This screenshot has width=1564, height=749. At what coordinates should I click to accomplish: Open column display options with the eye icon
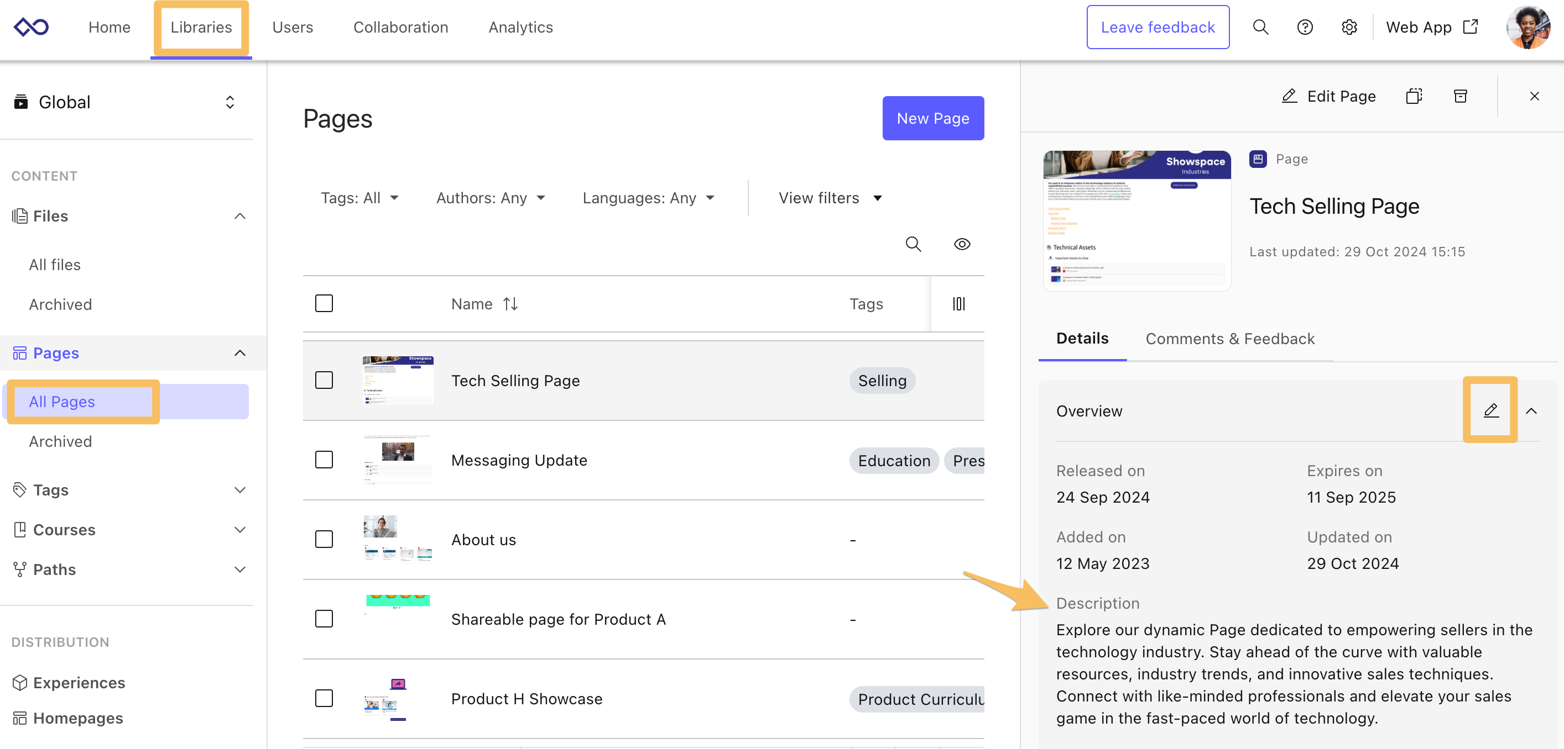tap(962, 244)
